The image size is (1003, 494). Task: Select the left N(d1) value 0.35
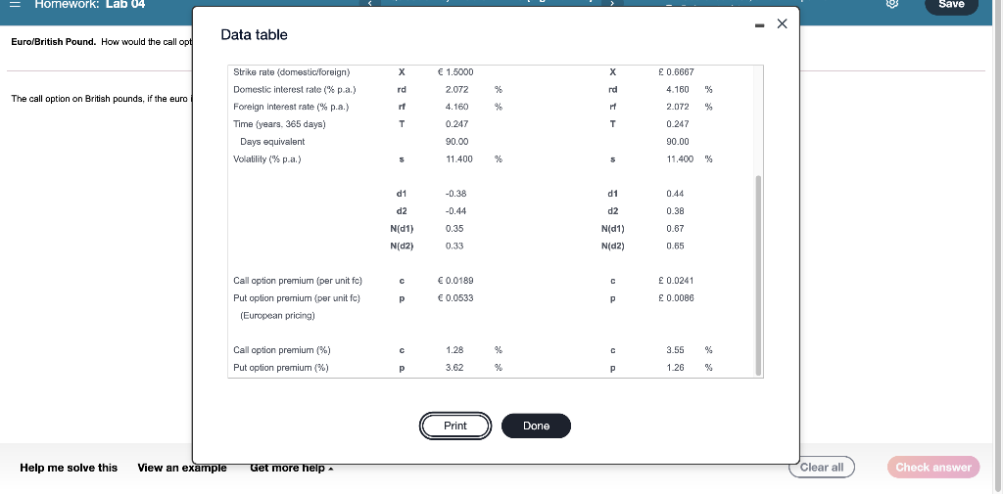pos(454,228)
